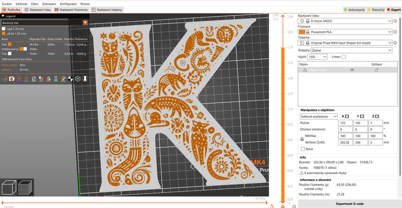The image size is (402, 208).
Task: Toggle the retractions display icon
Action: 19,79
